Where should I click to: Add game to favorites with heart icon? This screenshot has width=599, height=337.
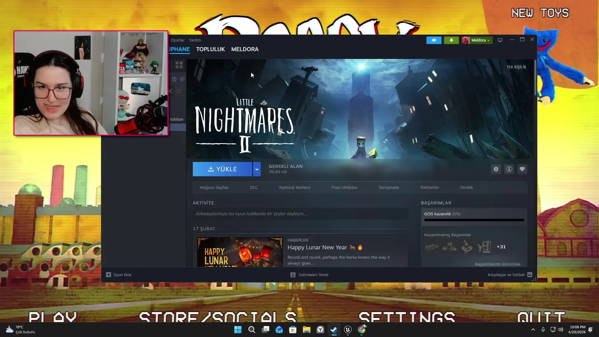point(522,169)
